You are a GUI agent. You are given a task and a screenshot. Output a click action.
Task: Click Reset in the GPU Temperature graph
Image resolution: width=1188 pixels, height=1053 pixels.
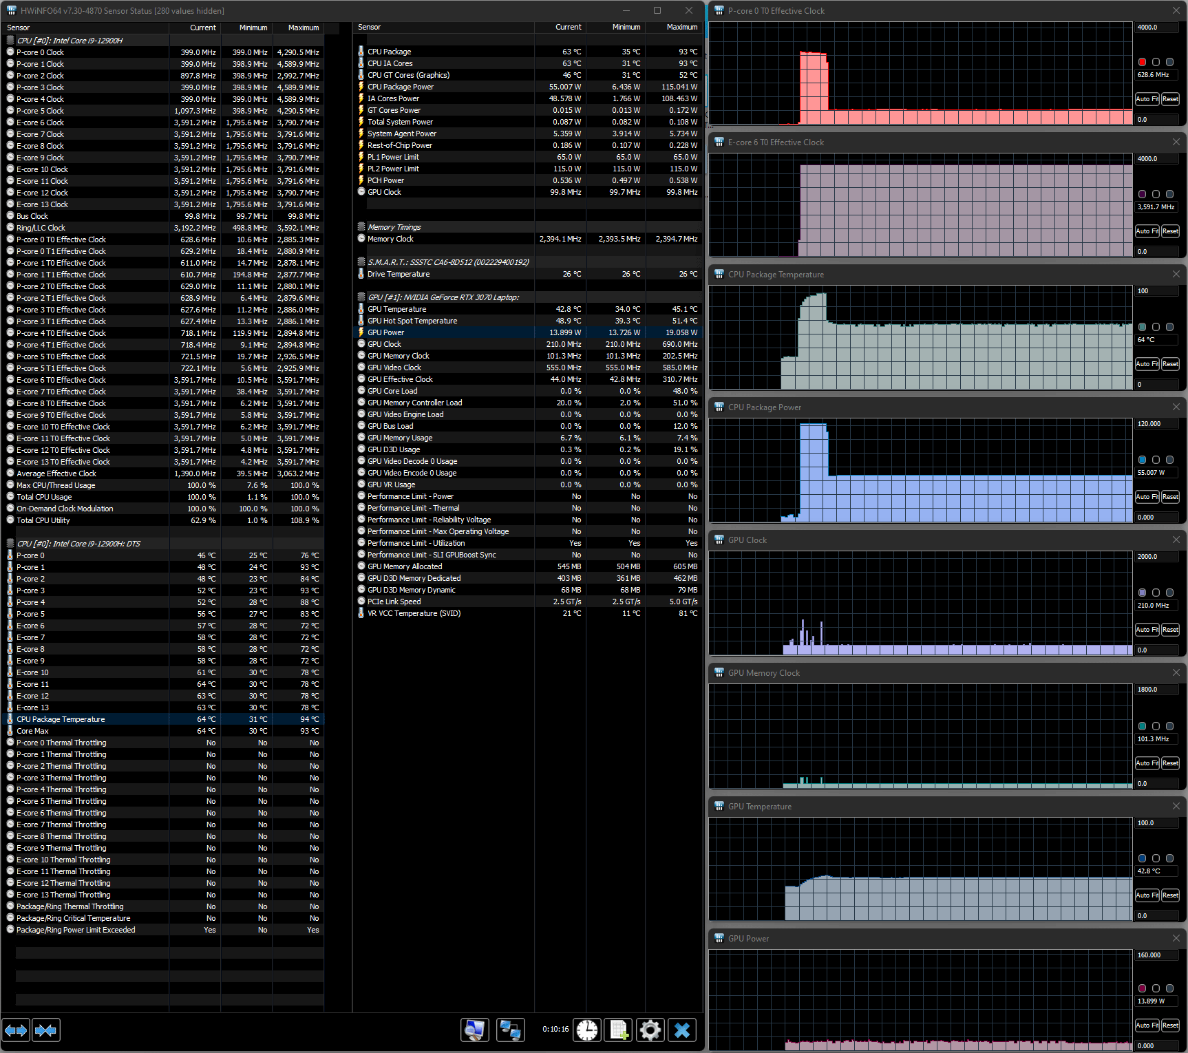[1170, 895]
